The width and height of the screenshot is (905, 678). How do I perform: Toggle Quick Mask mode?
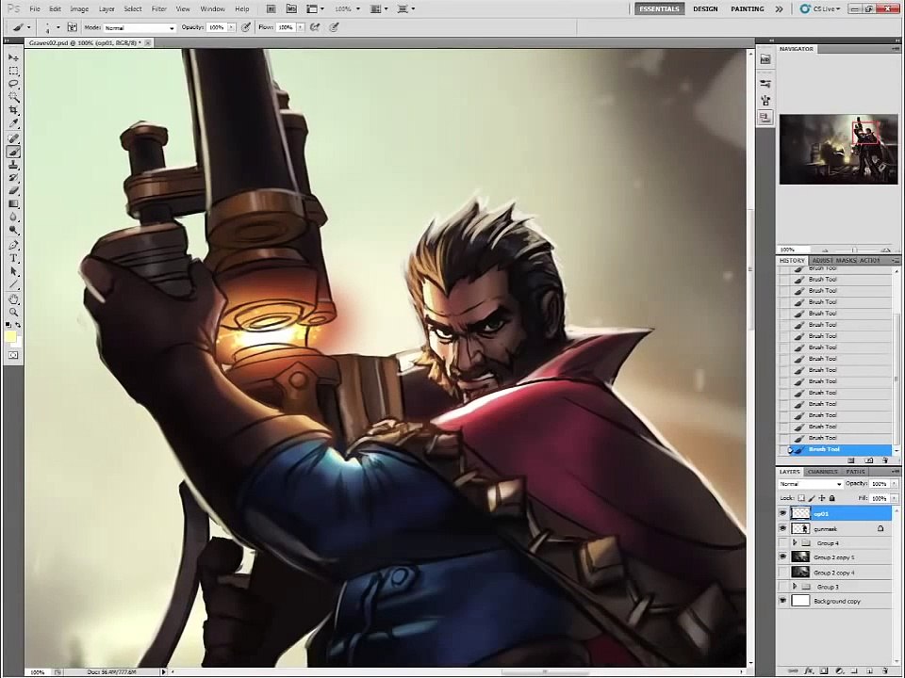coord(13,356)
